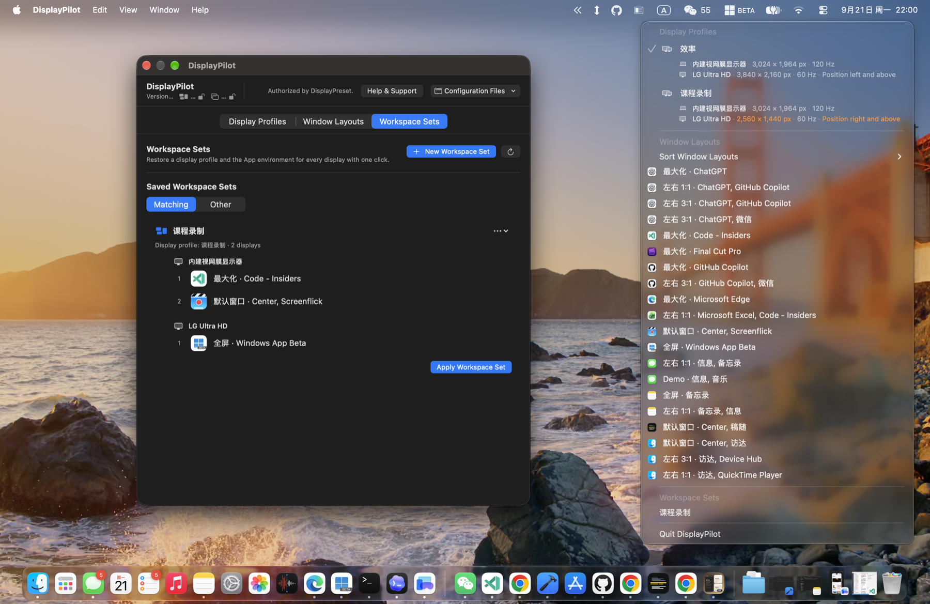Select 左右 3:1 · 访达, Device Hub layout

point(777,459)
